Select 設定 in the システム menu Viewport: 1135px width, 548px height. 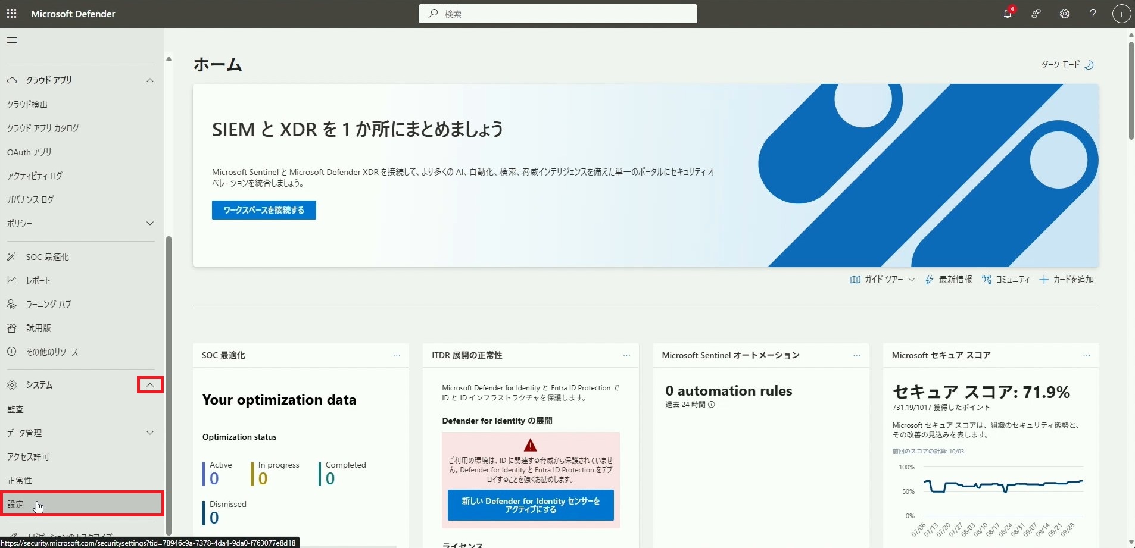coord(16,505)
